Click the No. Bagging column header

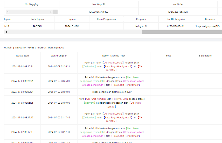(x=32, y=4)
